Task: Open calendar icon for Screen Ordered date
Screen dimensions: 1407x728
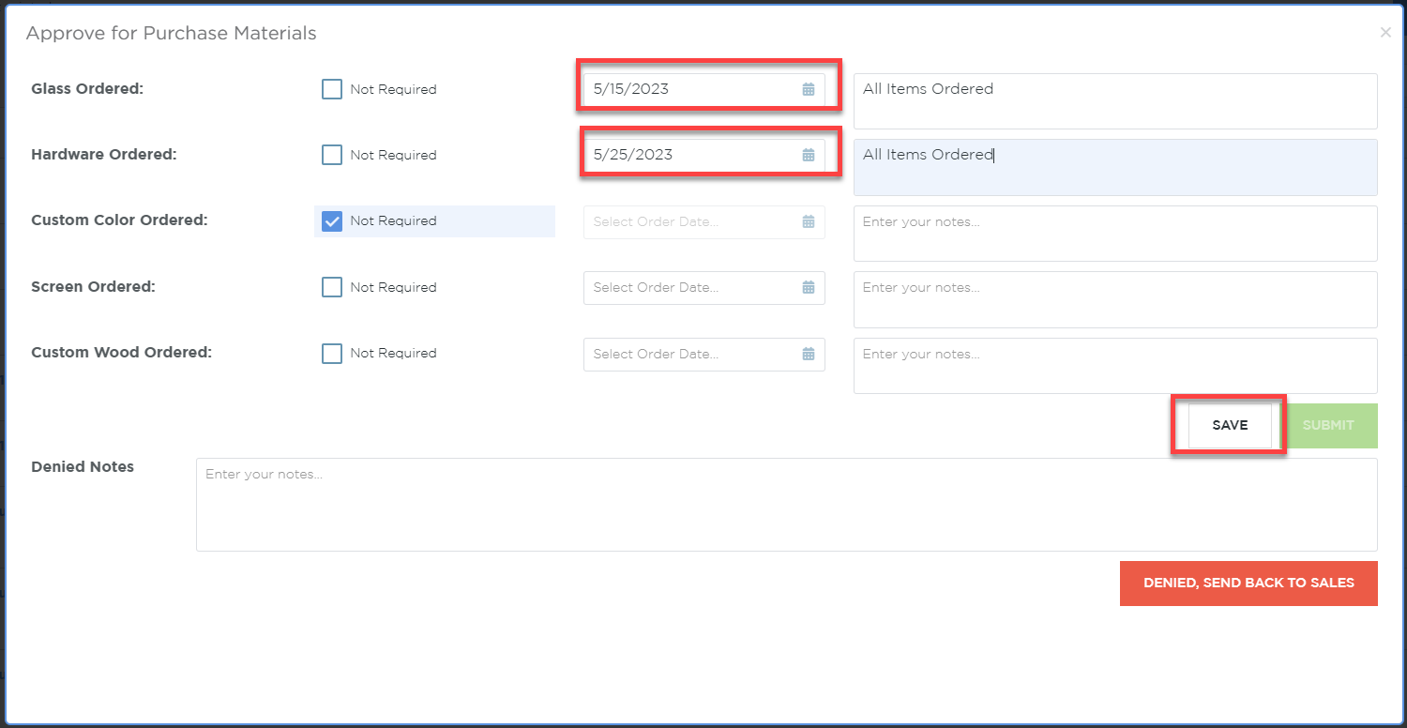Action: pyautogui.click(x=809, y=288)
